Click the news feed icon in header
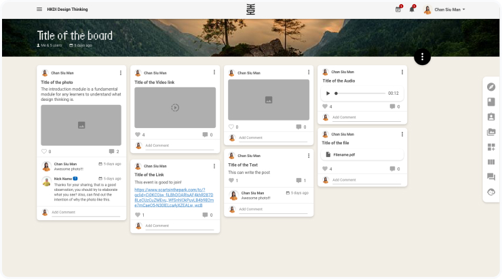This screenshot has width=502, height=279. (398, 9)
